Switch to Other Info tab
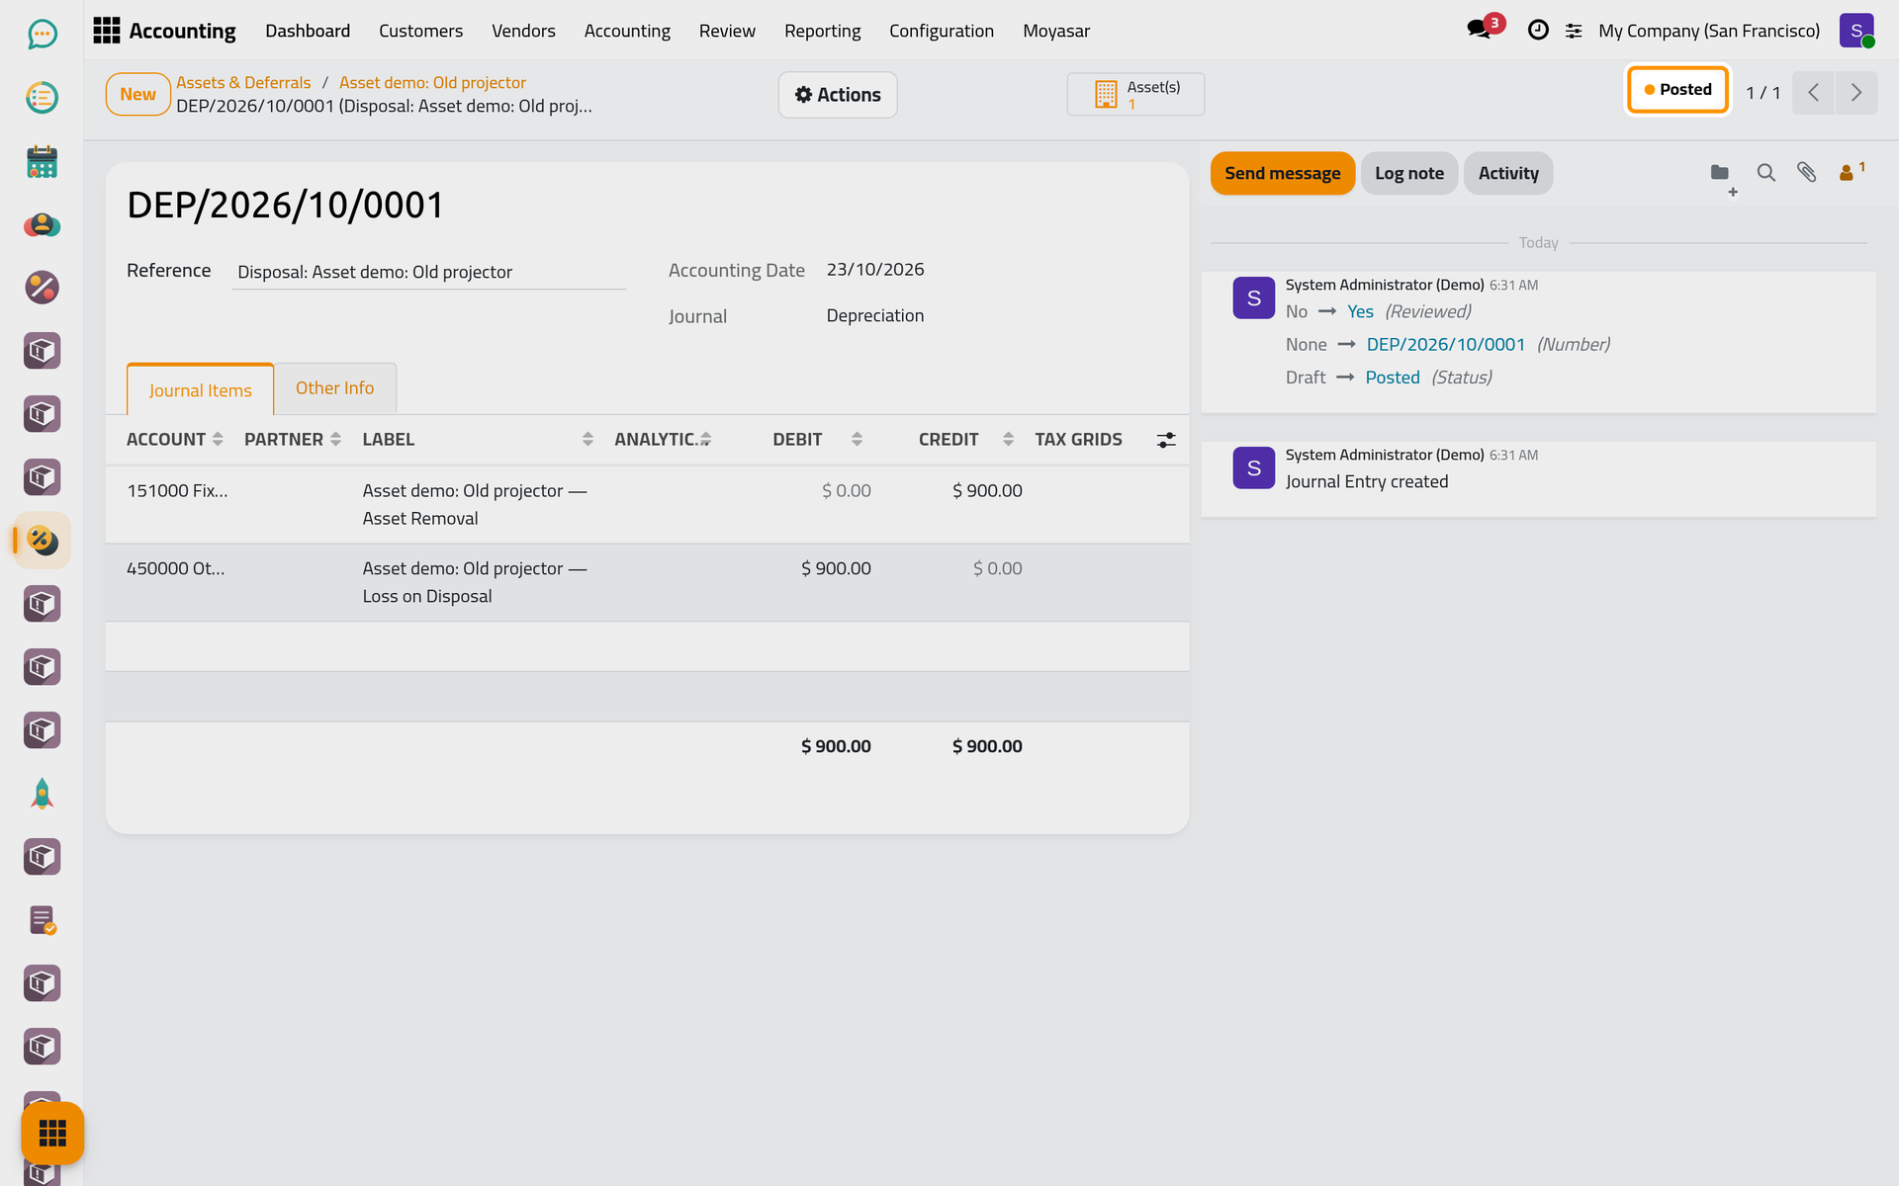1899x1186 pixels. click(335, 388)
